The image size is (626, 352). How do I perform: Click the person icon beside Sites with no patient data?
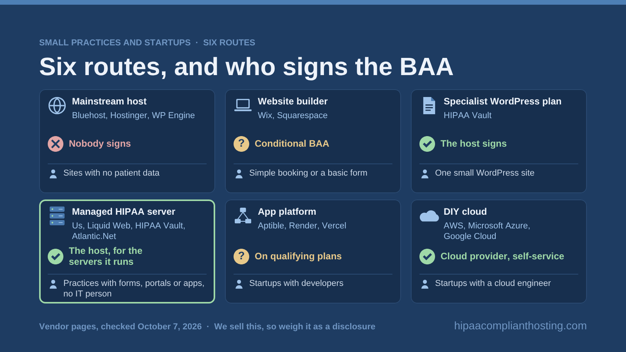pos(53,174)
